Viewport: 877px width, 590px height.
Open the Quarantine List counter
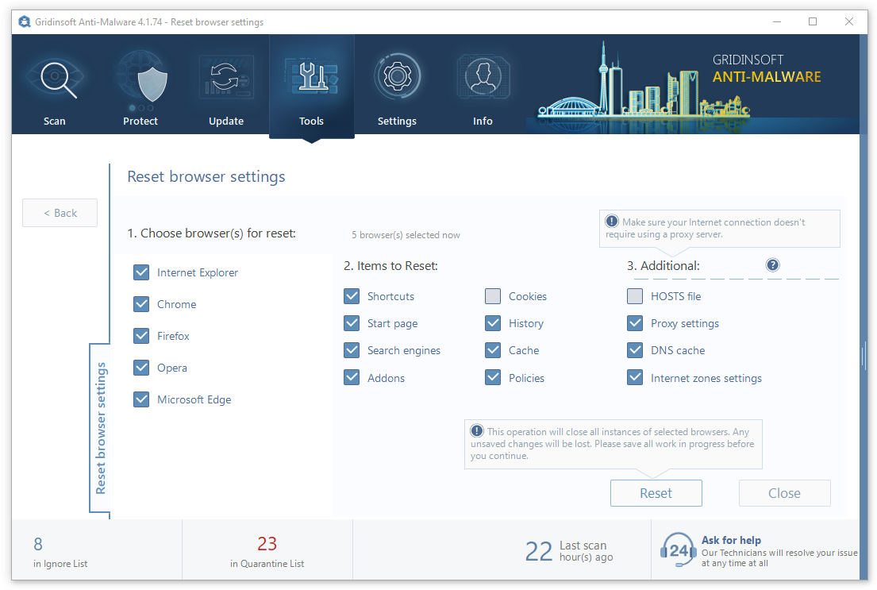[x=267, y=552]
